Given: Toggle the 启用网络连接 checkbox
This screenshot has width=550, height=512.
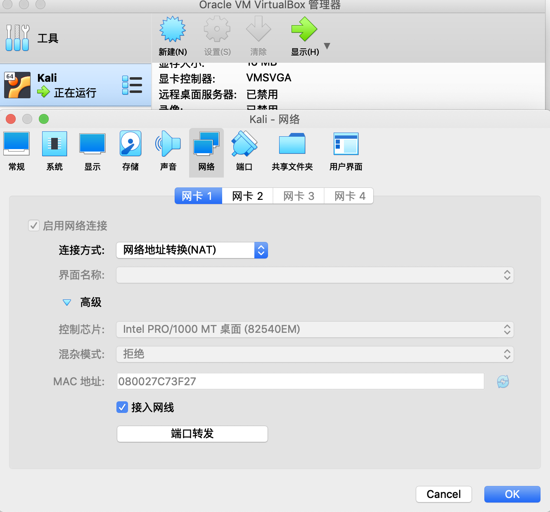Looking at the screenshot, I should [x=34, y=225].
